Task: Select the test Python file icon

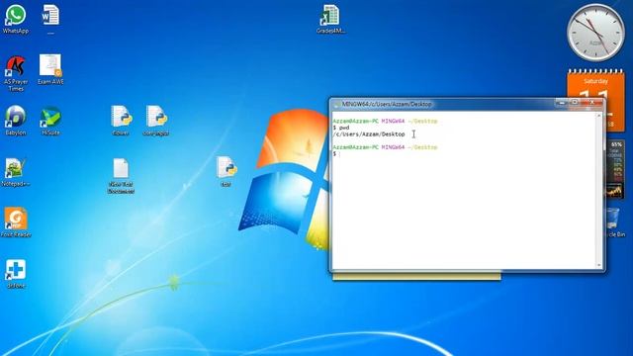Action: pyautogui.click(x=226, y=171)
